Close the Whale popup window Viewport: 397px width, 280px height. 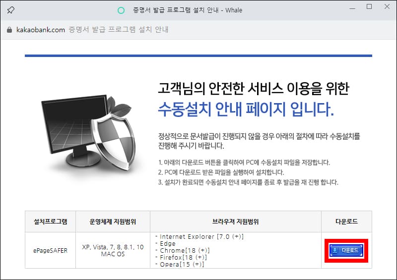click(387, 6)
